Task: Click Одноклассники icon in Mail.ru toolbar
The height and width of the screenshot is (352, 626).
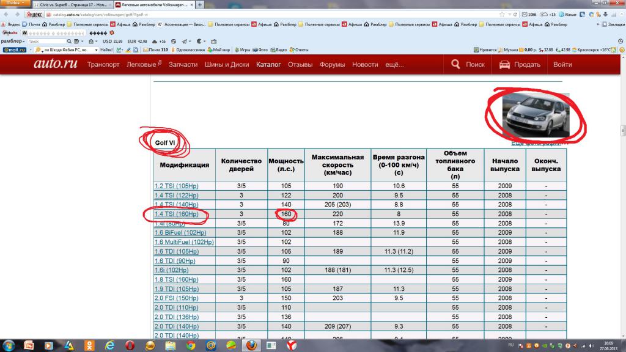Action: (174, 50)
